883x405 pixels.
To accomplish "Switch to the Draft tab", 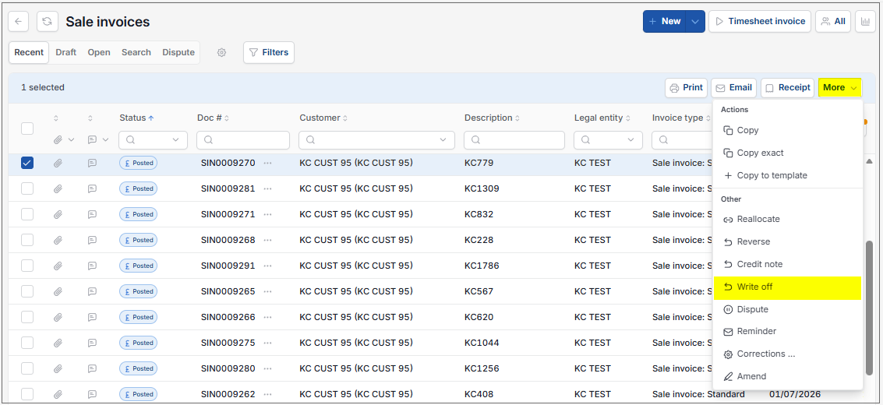I will coord(66,52).
